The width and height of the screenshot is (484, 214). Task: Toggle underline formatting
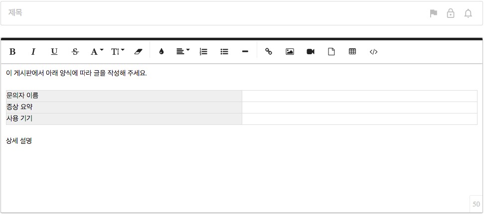click(x=54, y=52)
